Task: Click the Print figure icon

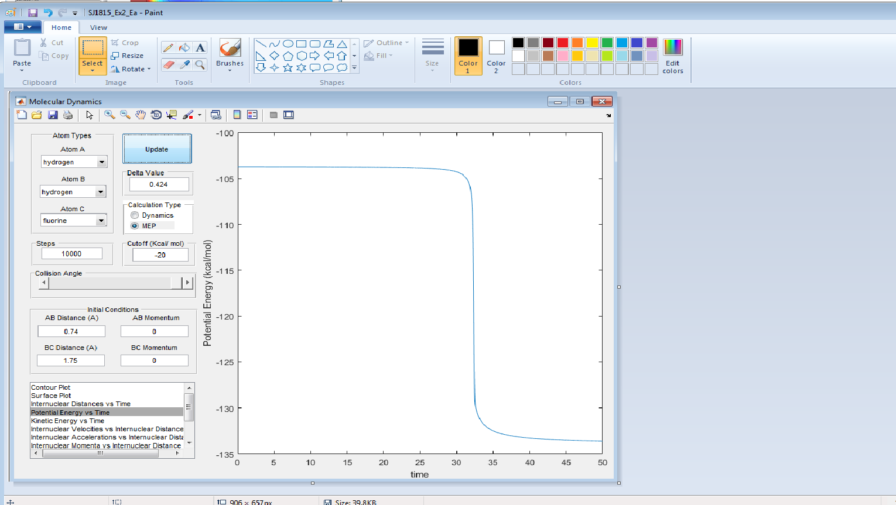Action: (x=68, y=115)
